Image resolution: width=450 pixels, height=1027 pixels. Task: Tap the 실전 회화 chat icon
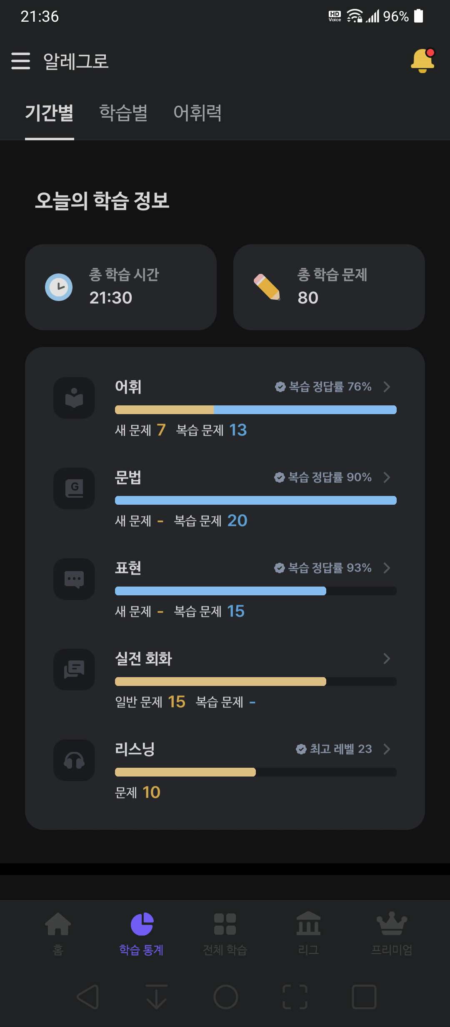(x=74, y=670)
